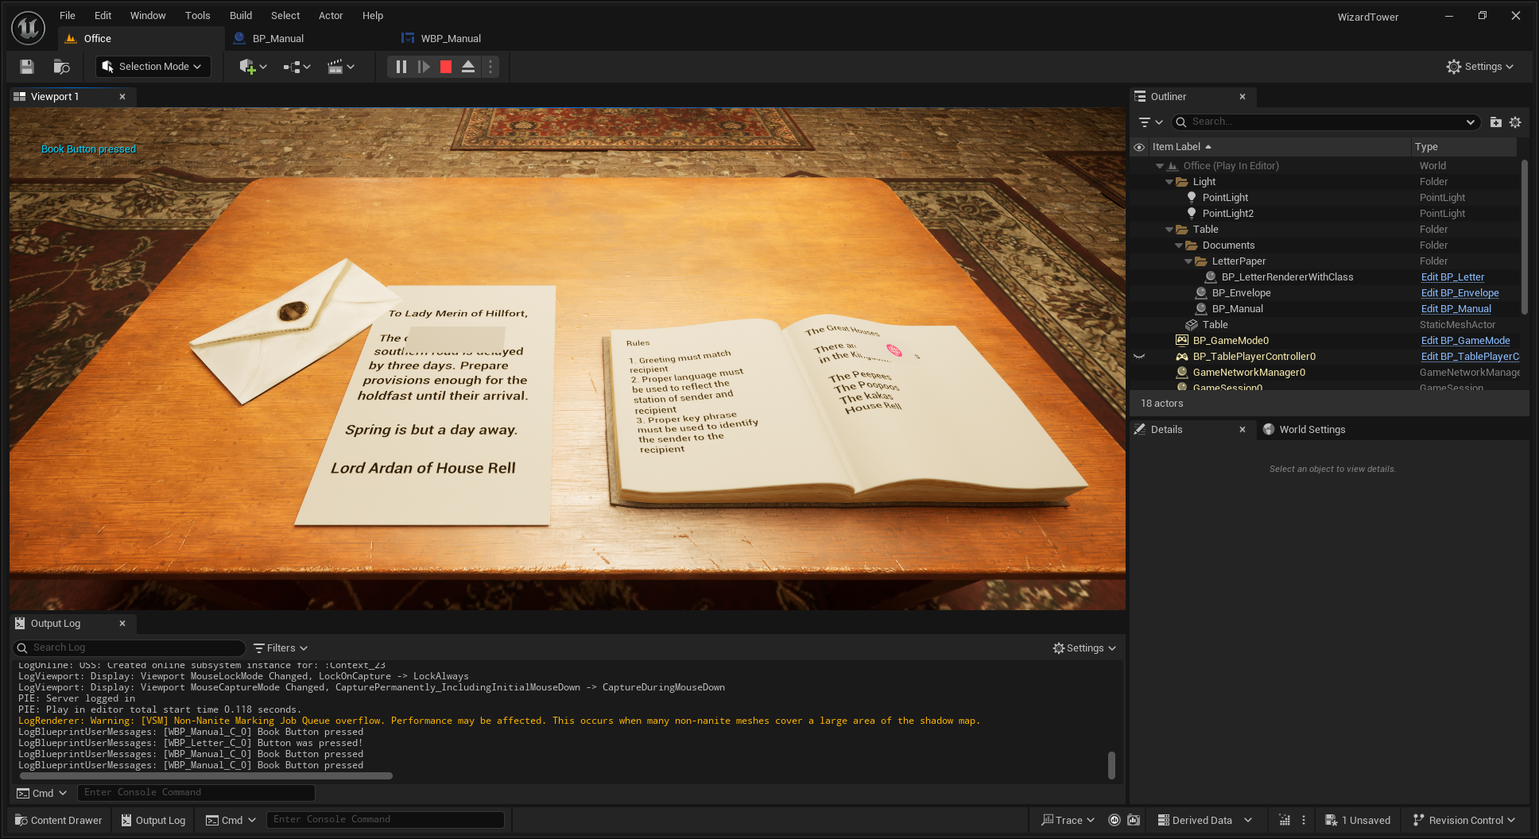1539x839 pixels.
Task: Advance a single frame in simulation
Action: pyautogui.click(x=424, y=67)
